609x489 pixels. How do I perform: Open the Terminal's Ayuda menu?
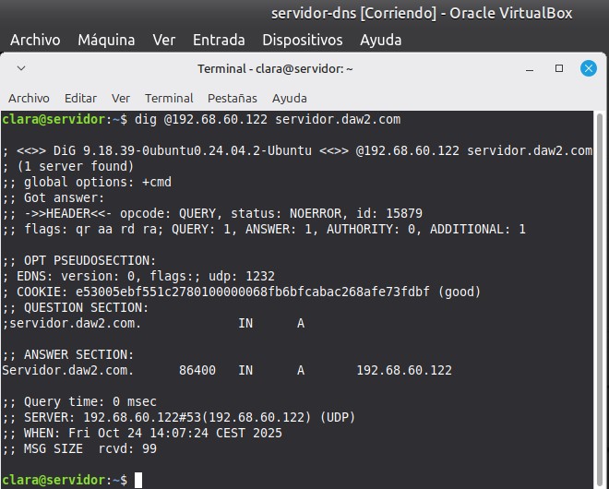coord(290,98)
